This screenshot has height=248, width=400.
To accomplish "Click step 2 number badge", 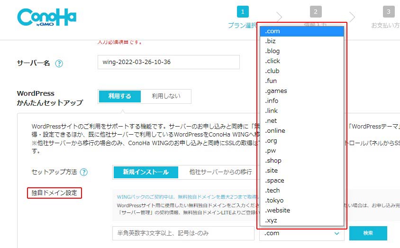I will [x=316, y=12].
